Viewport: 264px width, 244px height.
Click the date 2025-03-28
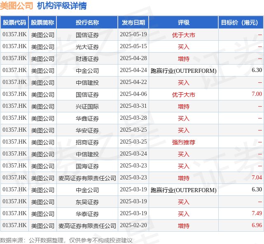133,118
